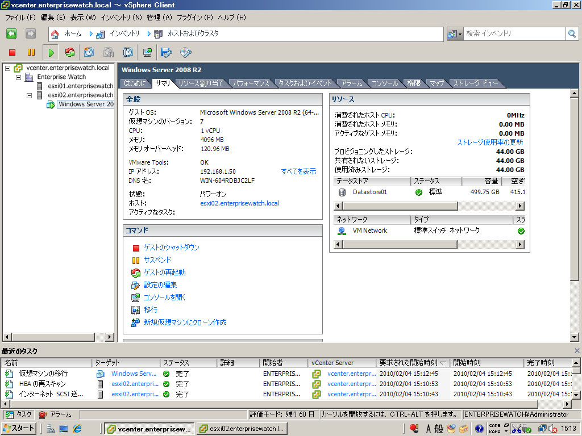Select Datastore01 row in datastore list
The height and width of the screenshot is (436, 582).
[x=429, y=192]
